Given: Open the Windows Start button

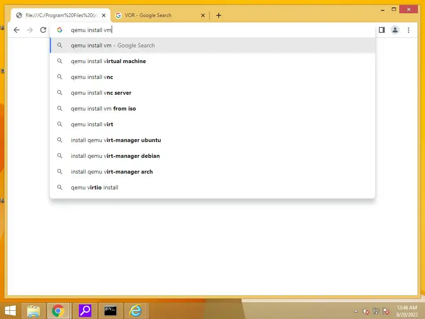Looking at the screenshot, I should [10, 311].
